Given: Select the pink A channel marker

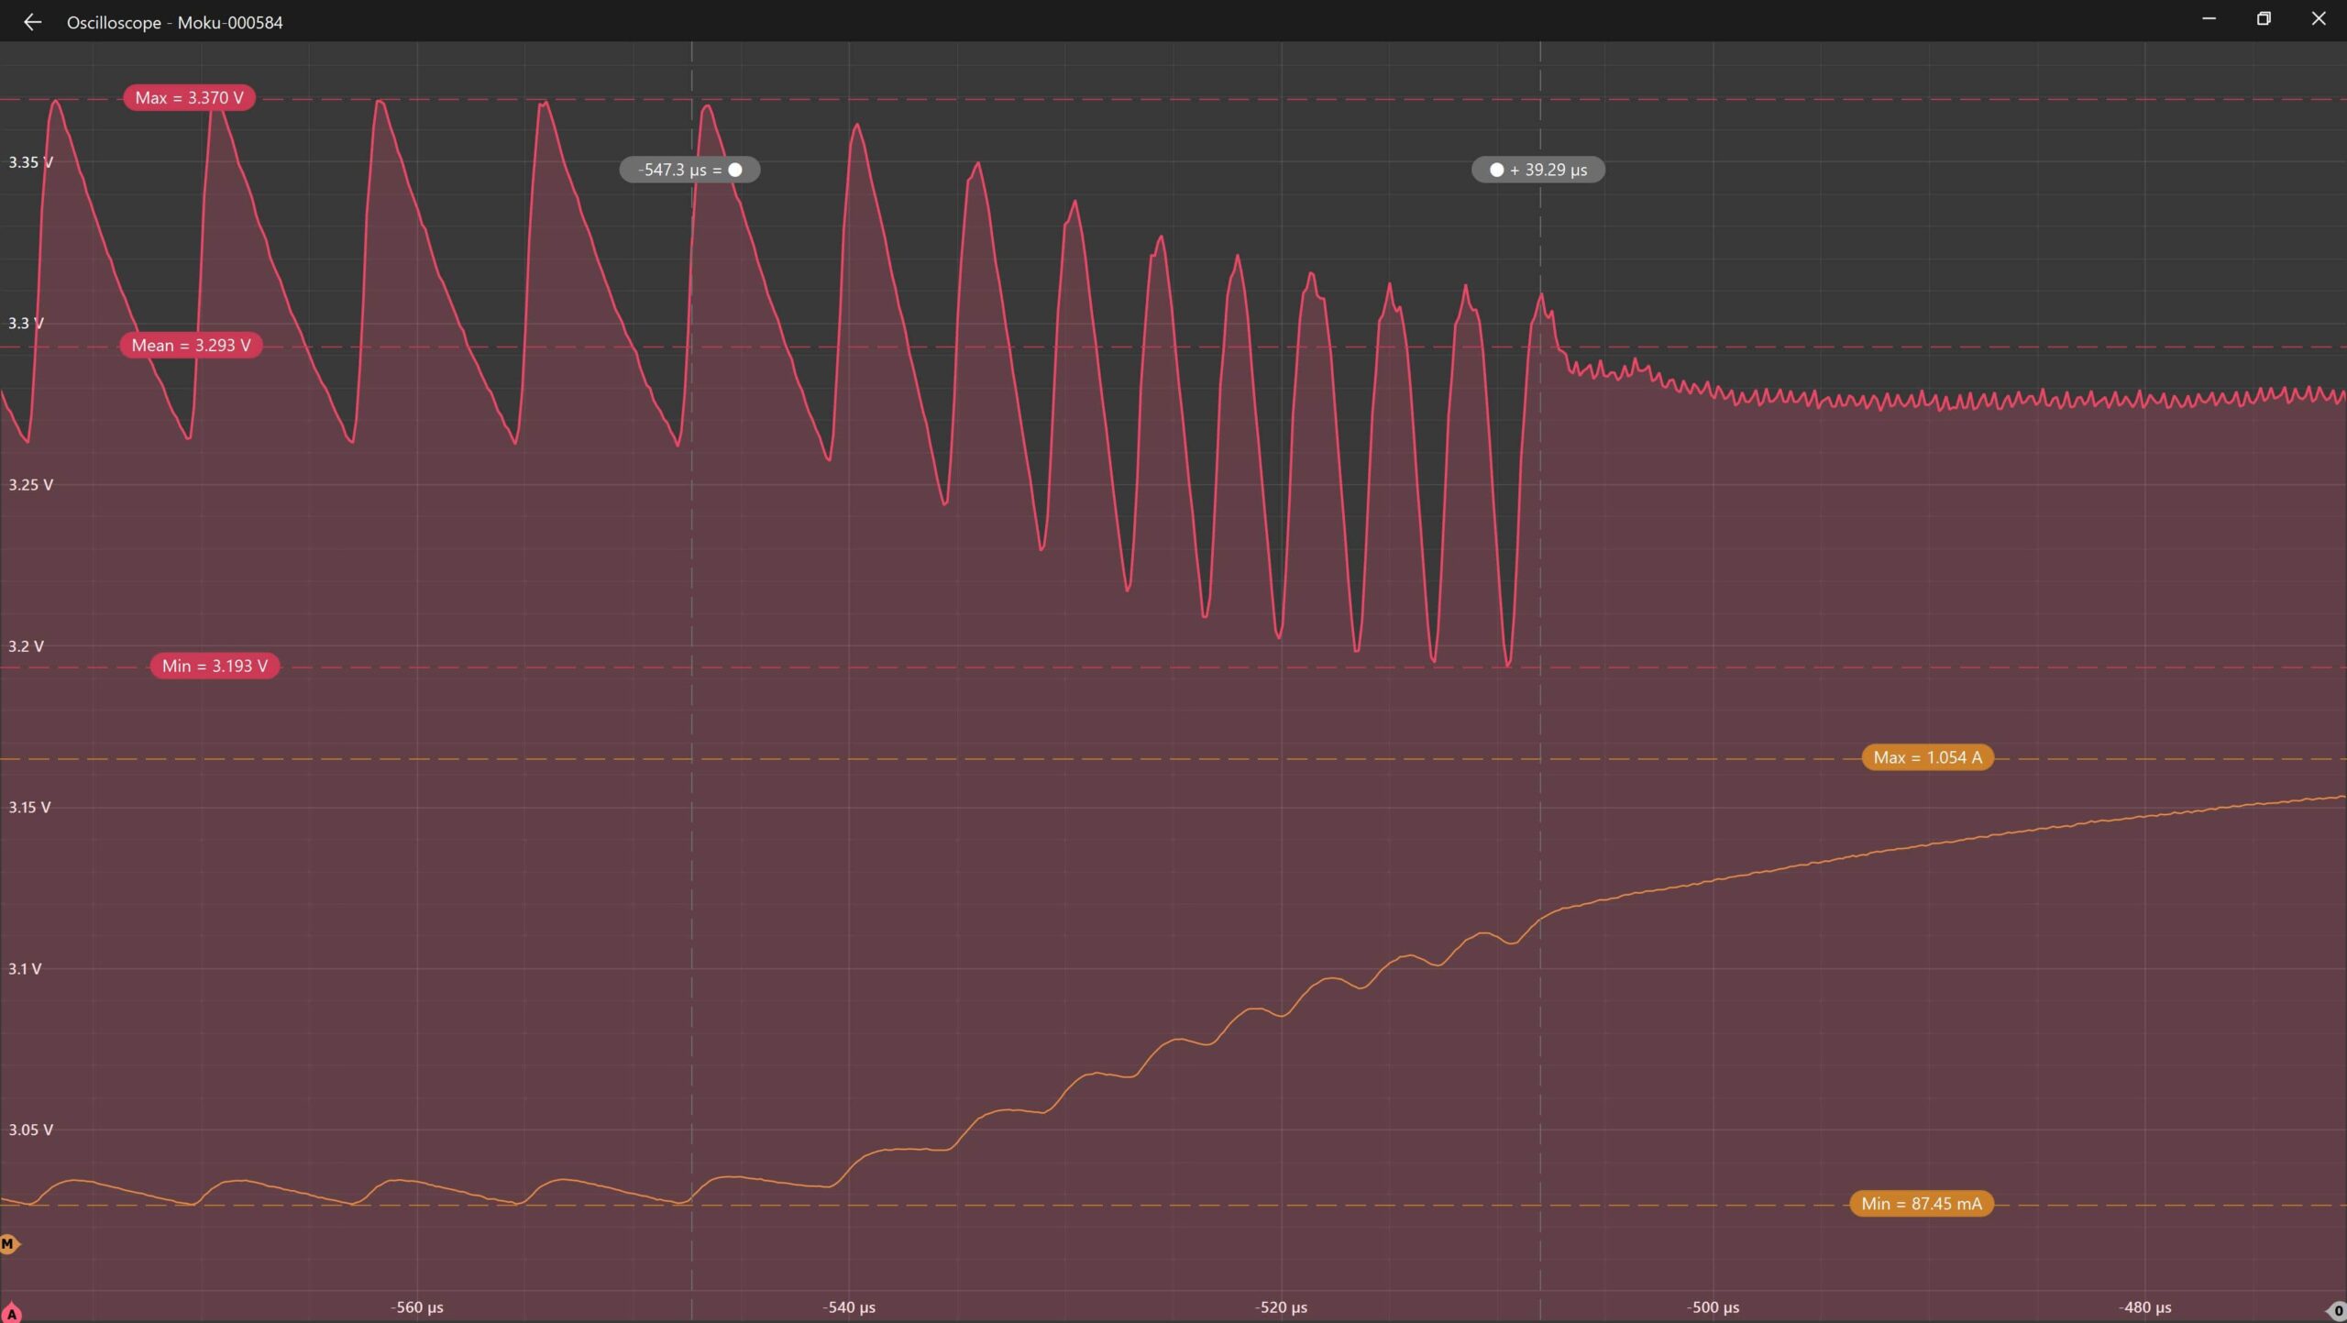Looking at the screenshot, I should pyautogui.click(x=11, y=1314).
